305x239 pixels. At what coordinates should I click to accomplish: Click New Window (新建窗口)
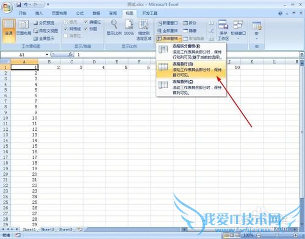tap(167, 23)
